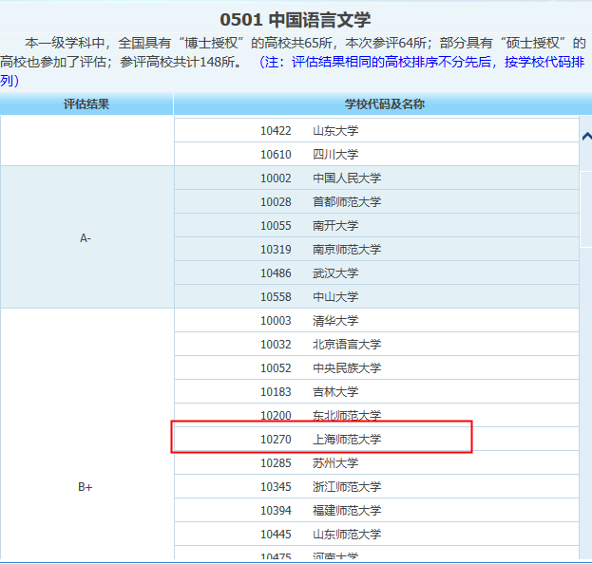Select the row 10183 吉林大学

tap(376, 392)
